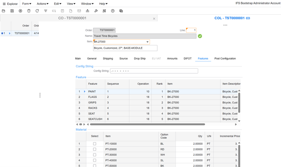Tick the Select checkbox for PT-40000
This screenshot has height=167, width=281.
pos(95,160)
